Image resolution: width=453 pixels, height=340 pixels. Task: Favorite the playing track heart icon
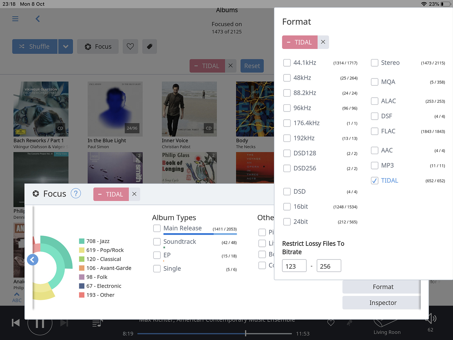(331, 323)
